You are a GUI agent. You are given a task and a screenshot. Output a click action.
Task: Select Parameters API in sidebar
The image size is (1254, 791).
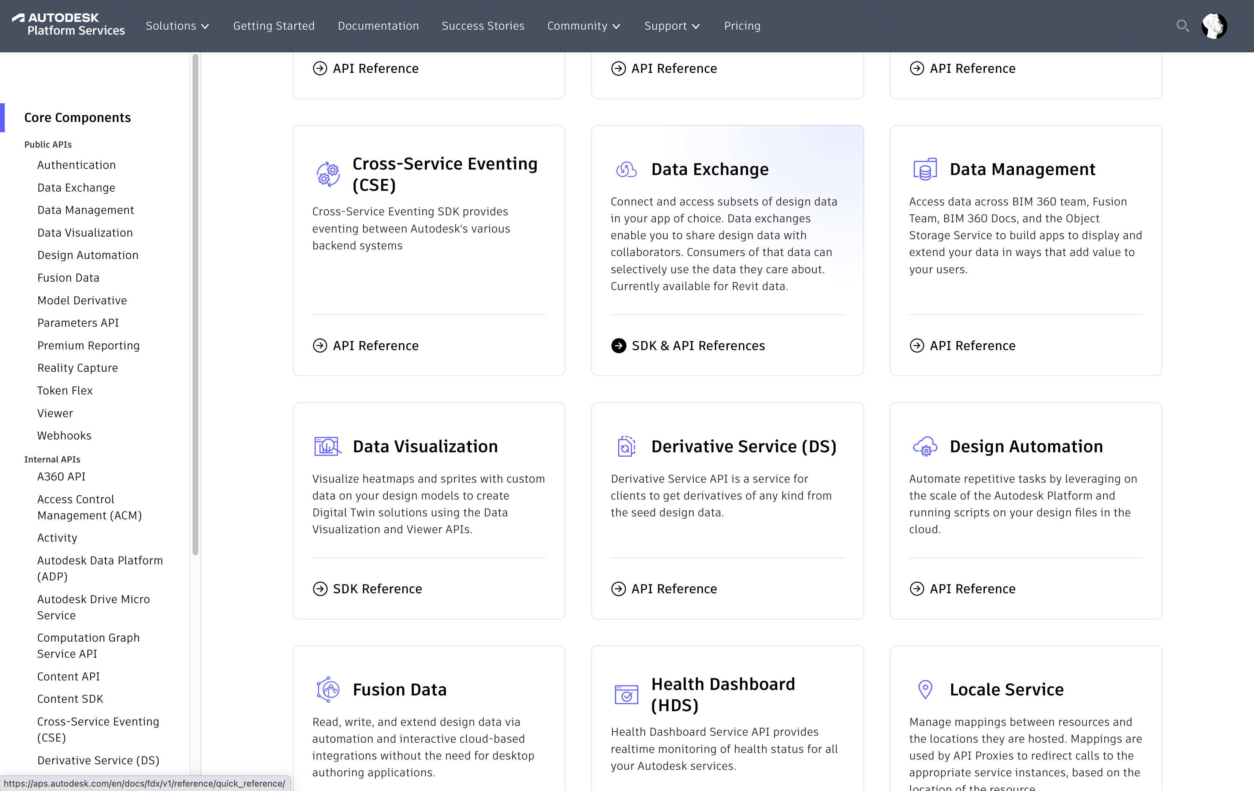click(78, 323)
